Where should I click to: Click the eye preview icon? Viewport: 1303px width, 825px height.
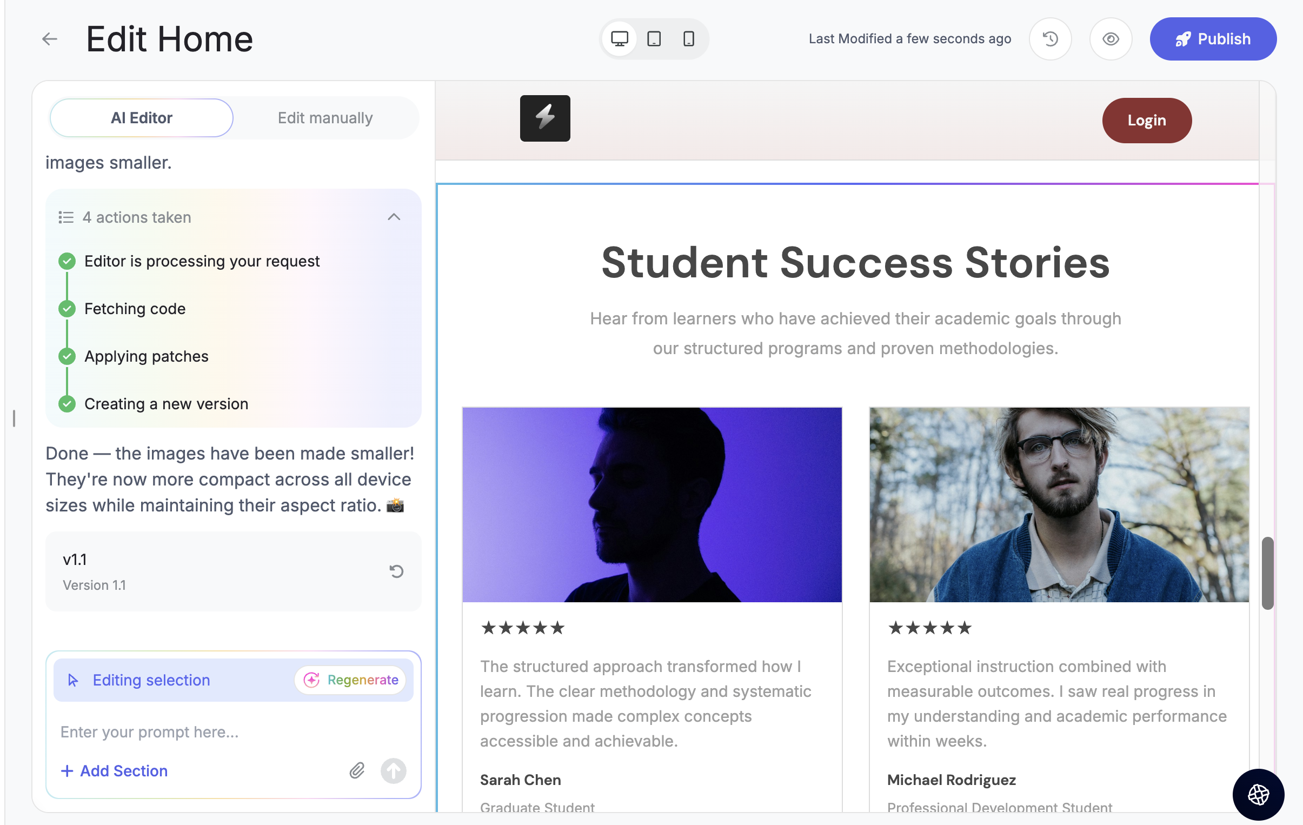point(1111,39)
